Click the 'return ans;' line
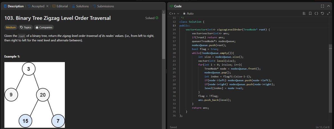The height and width of the screenshot is (129, 334). pos(200,108)
